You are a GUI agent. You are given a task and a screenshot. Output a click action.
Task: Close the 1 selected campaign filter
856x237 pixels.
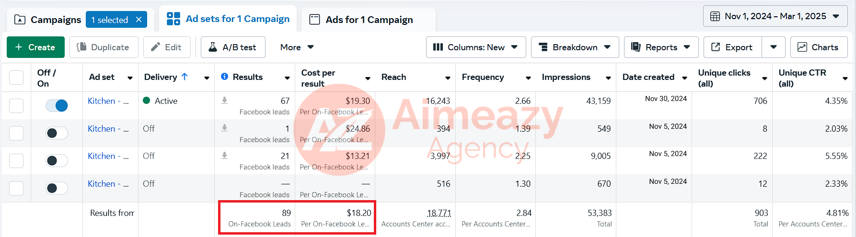pos(139,20)
